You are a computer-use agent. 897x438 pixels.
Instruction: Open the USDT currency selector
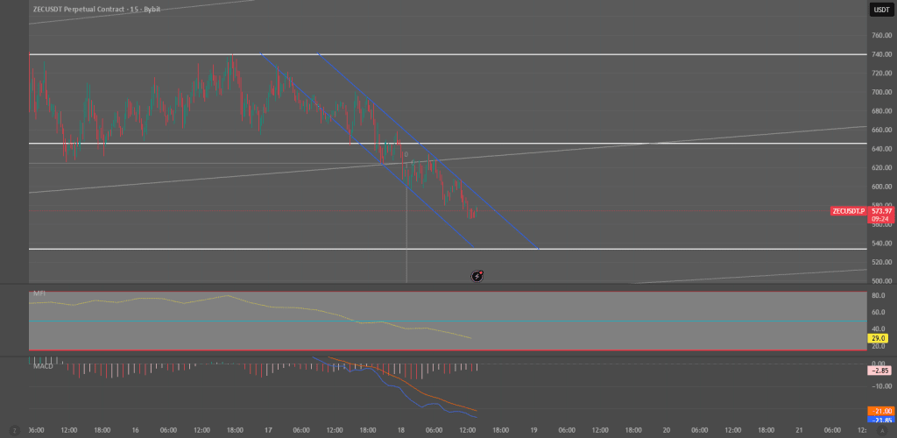[x=880, y=10]
